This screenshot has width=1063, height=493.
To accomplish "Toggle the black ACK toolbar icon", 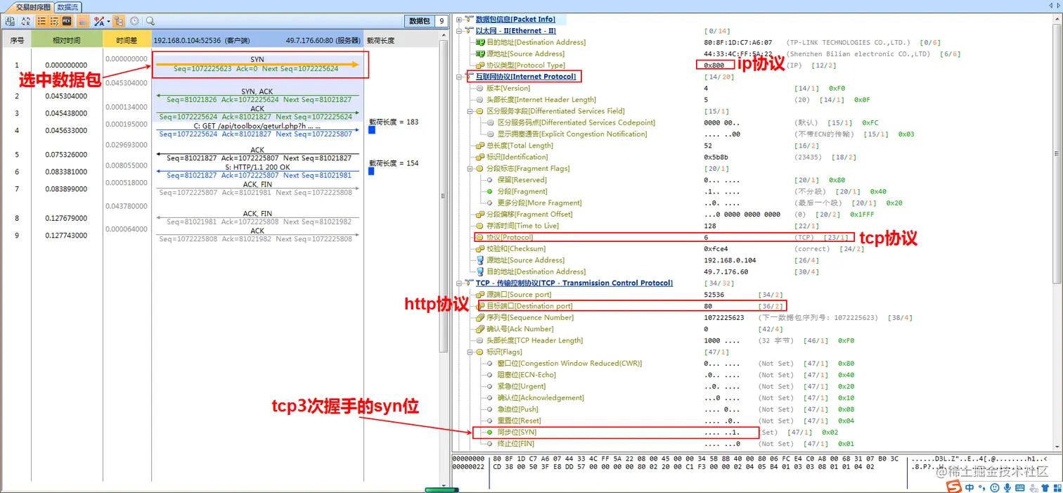I will click(x=67, y=21).
